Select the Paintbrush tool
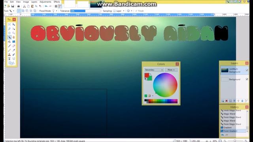The height and width of the screenshot is (142, 253). point(9,46)
